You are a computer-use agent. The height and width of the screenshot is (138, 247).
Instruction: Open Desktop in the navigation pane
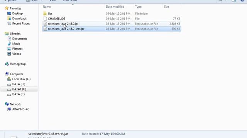pos(17,13)
